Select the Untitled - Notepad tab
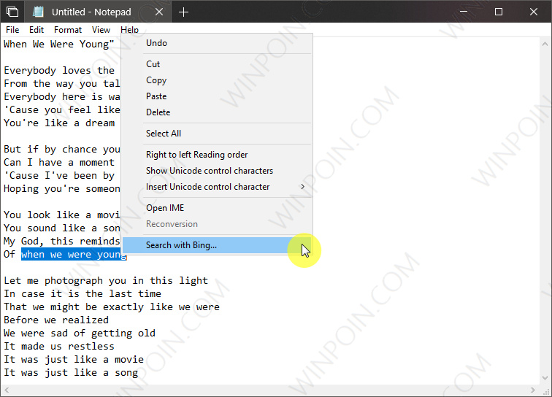 (x=98, y=12)
